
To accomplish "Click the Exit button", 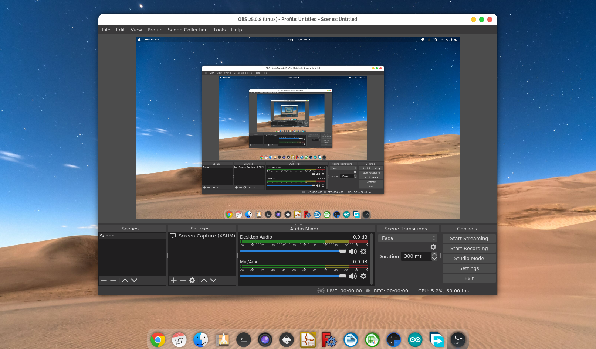I will coord(469,278).
